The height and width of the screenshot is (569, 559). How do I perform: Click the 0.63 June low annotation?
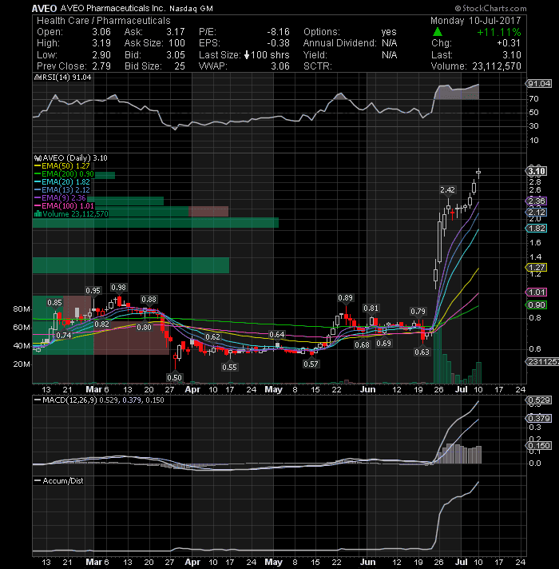tap(422, 352)
